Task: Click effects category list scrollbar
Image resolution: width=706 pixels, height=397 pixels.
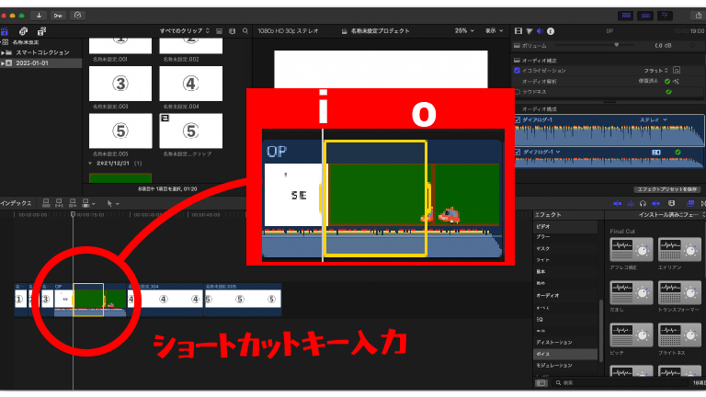Action: tap(600, 330)
